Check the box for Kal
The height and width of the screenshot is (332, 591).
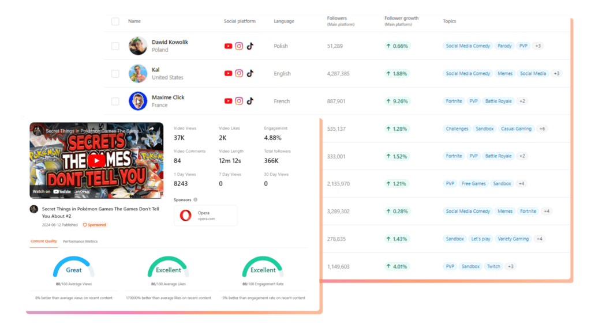115,73
